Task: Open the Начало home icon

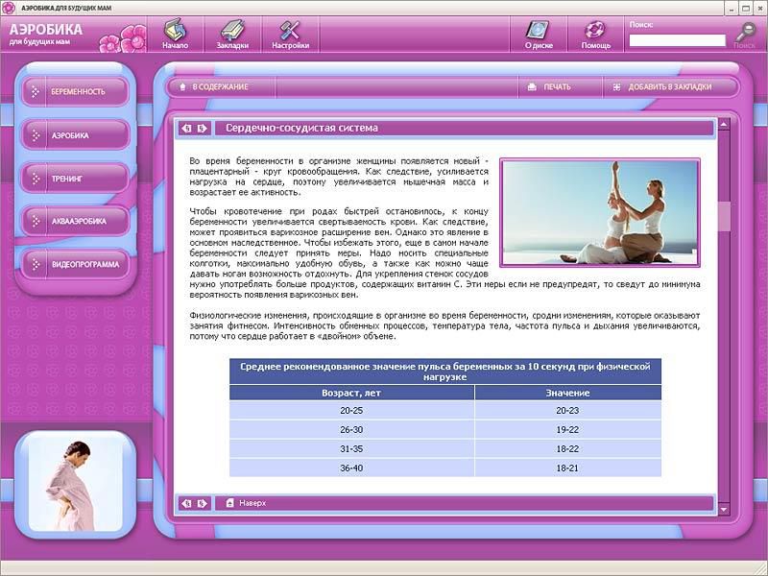Action: (x=175, y=30)
